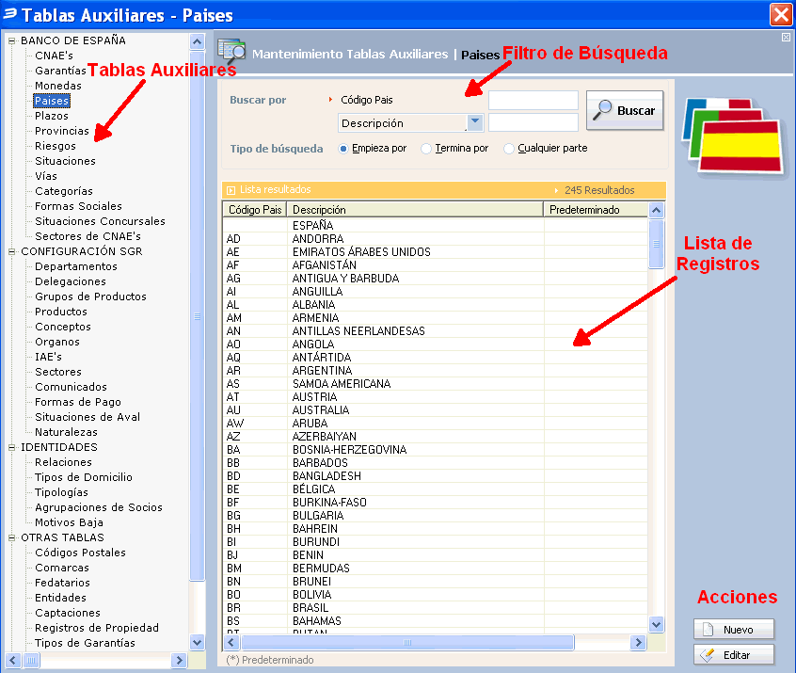Select the BRASIL row
Viewport: 796px width, 673px height.
pos(435,608)
